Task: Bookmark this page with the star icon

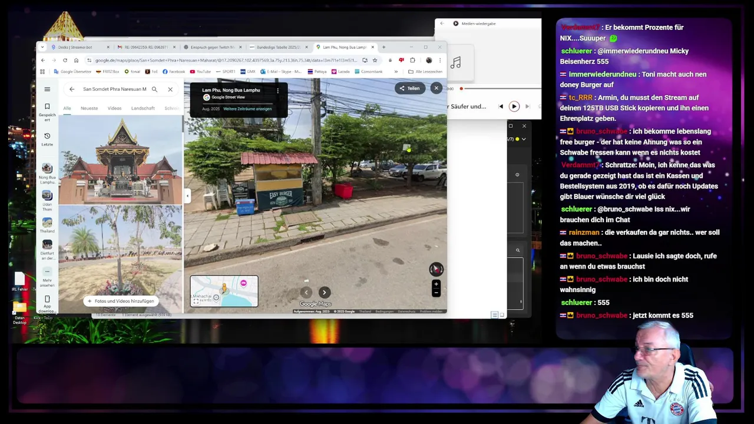Action: coord(375,60)
